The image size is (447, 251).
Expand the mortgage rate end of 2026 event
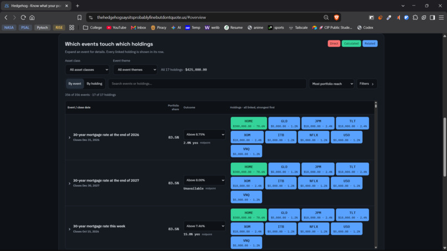(69, 137)
